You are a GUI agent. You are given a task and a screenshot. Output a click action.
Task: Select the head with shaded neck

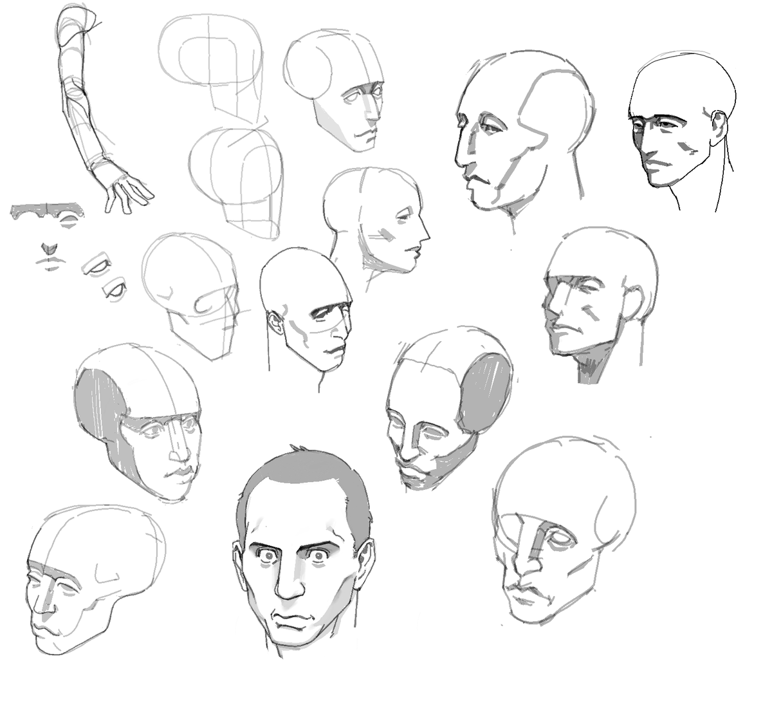pos(602,306)
